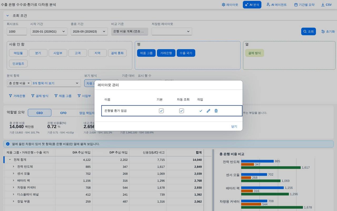The height and width of the screenshot is (211, 337).
Task: Expand the 배터리 팩 row
Action: (x=14, y=181)
